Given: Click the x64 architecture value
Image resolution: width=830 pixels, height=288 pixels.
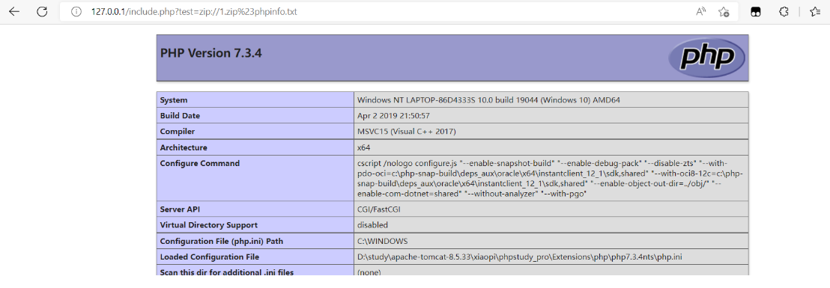Looking at the screenshot, I should coord(363,147).
